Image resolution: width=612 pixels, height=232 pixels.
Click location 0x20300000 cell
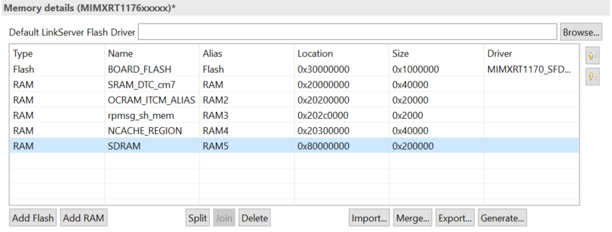pos(341,131)
